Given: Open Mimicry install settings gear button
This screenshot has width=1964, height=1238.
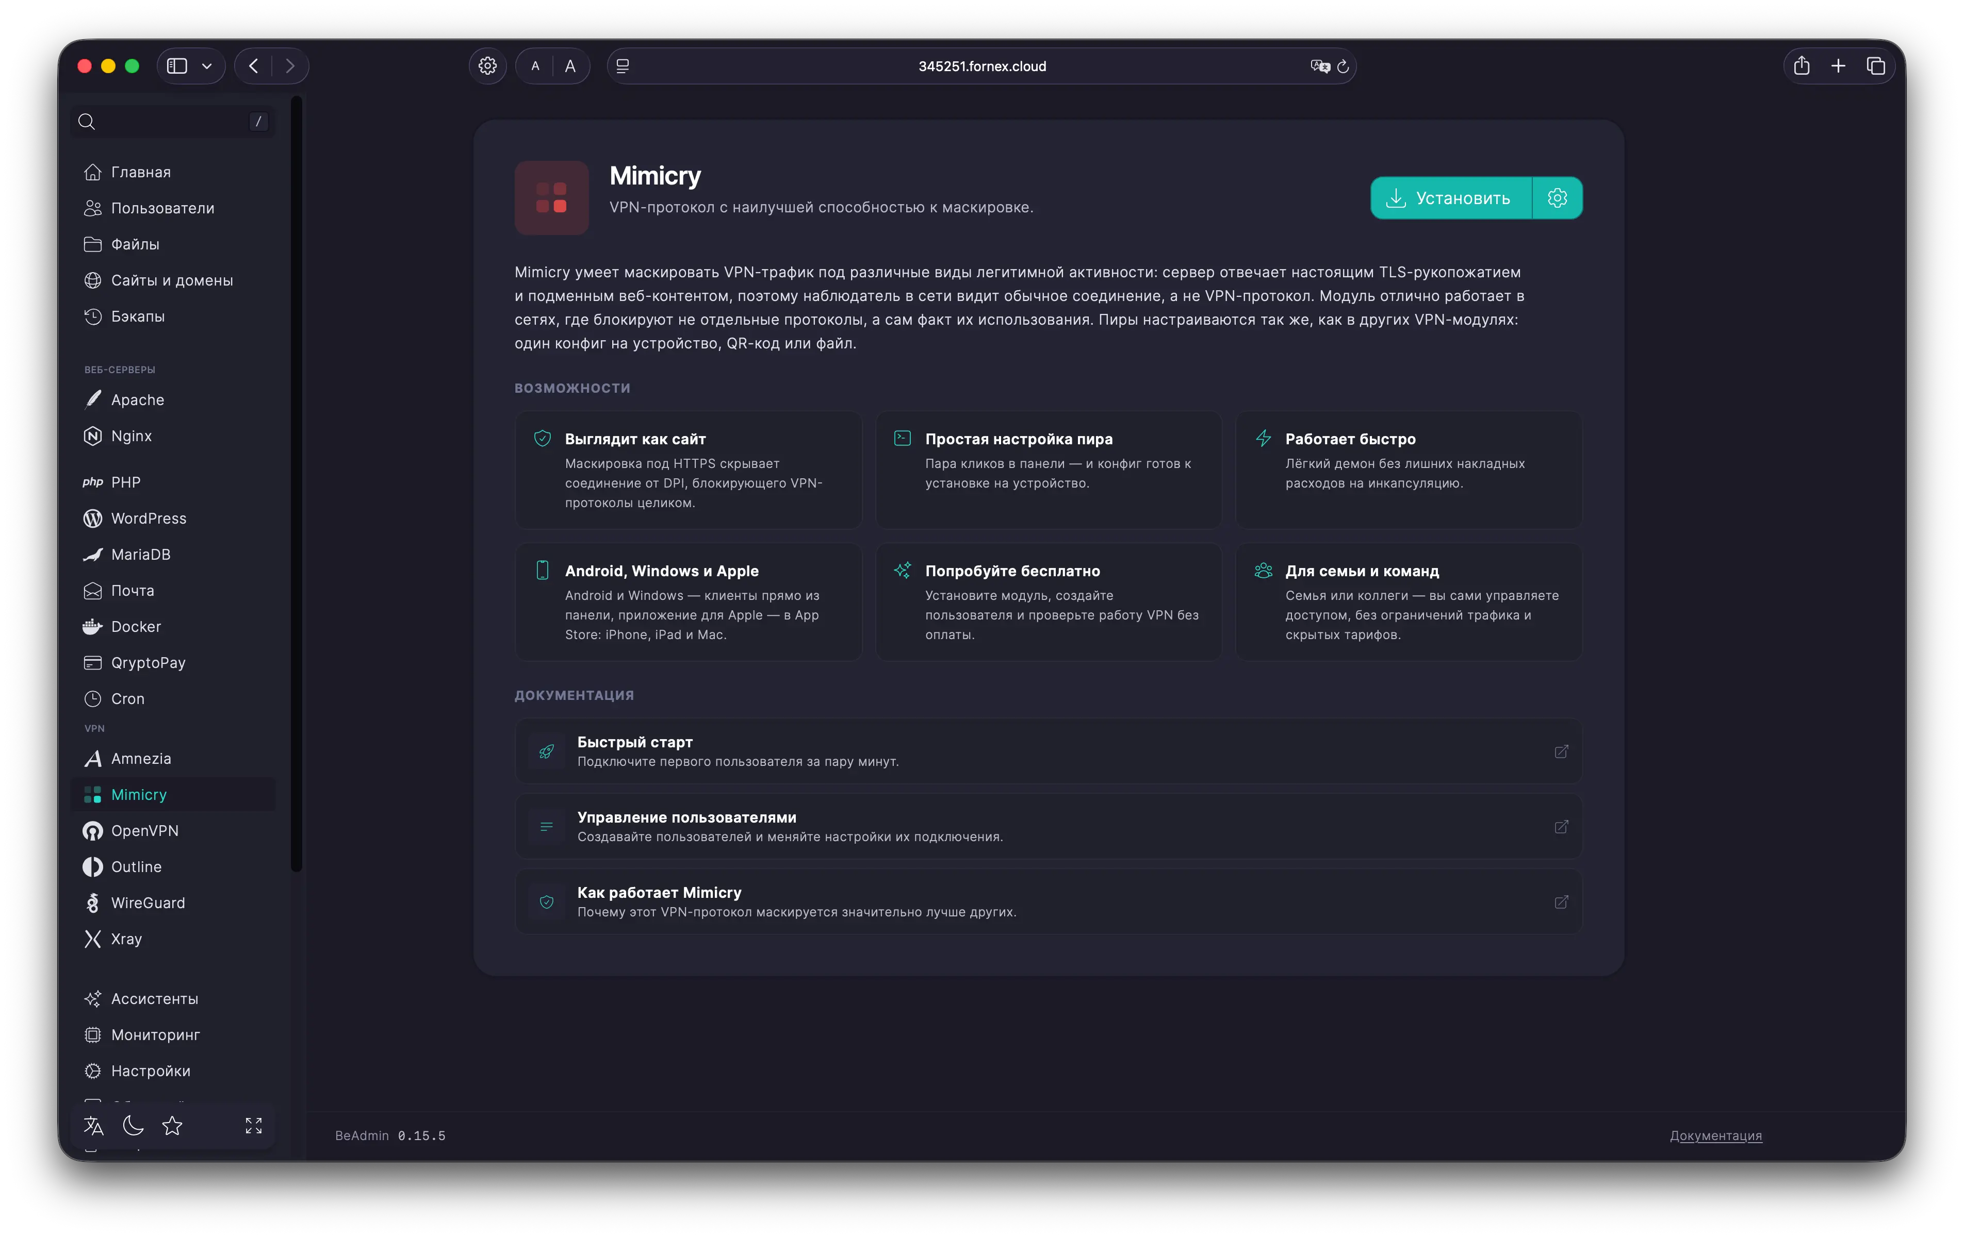Looking at the screenshot, I should coord(1557,198).
